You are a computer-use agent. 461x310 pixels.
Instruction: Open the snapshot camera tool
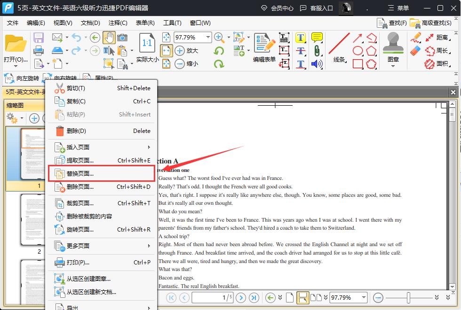(122, 38)
